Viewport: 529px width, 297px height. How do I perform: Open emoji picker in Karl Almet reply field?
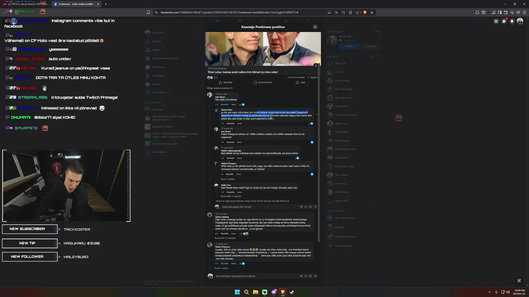pos(306,207)
